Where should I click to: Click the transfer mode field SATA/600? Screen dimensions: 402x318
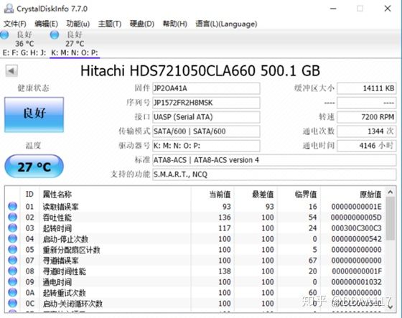click(x=206, y=131)
